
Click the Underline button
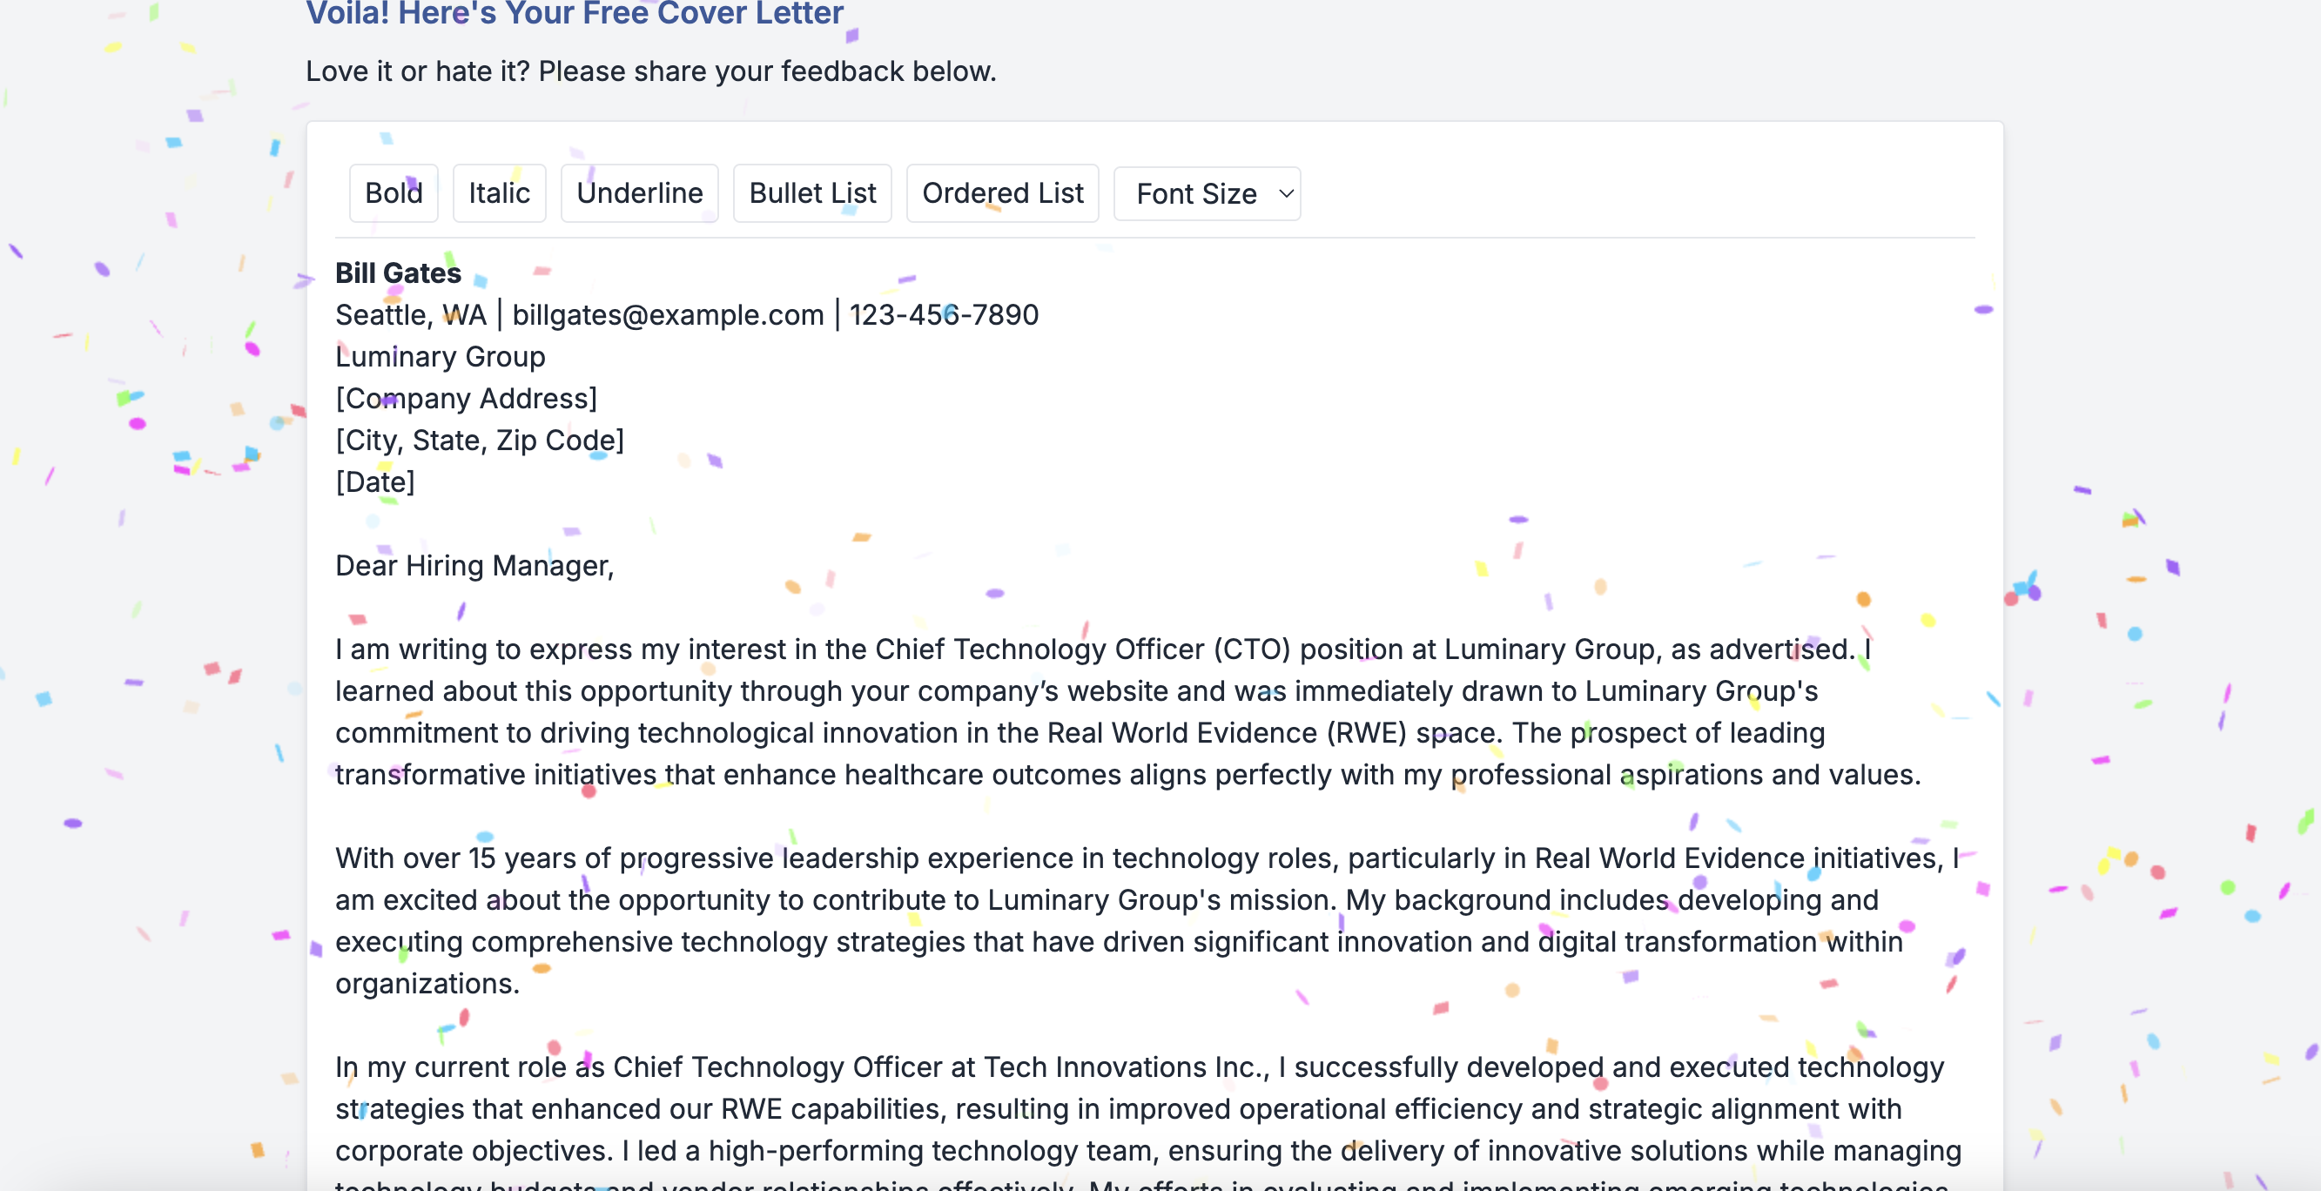[x=639, y=192]
